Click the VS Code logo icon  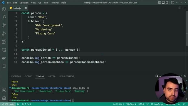click(x=3, y=3)
